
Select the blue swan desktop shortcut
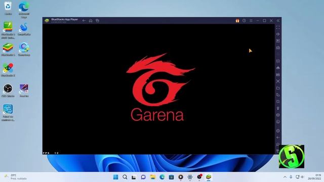point(24,29)
